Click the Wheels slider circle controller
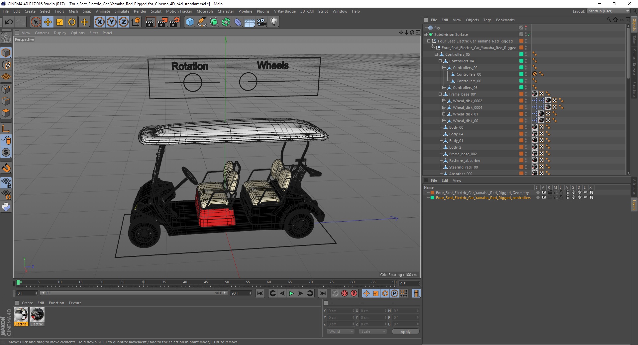638x345 pixels. (248, 81)
